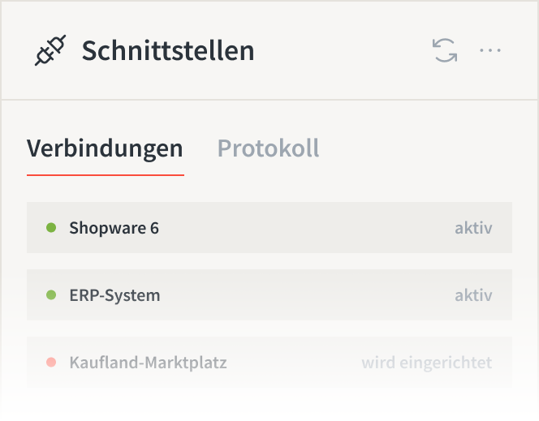The image size is (539, 421).
Task: Click the Kaufland-Marktplatz label
Action: [149, 363]
